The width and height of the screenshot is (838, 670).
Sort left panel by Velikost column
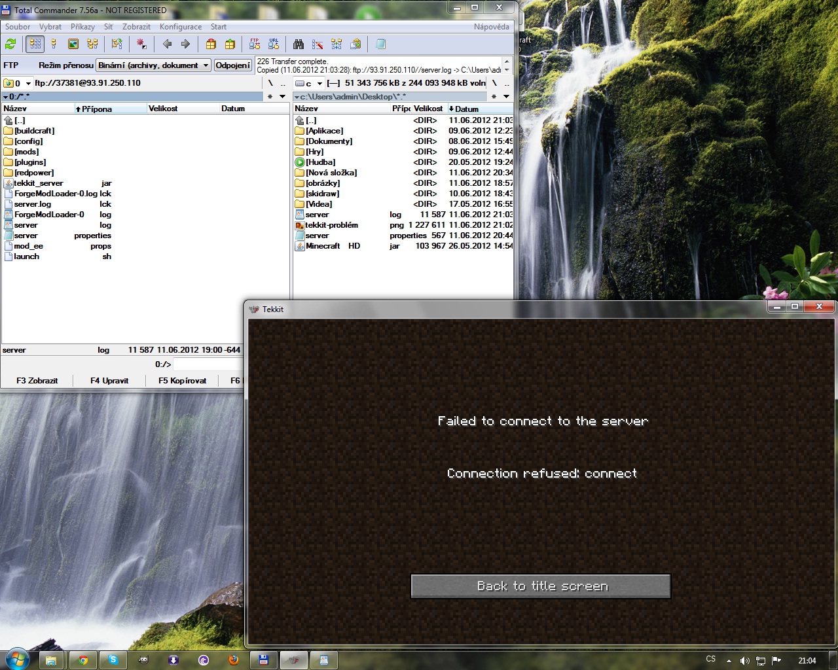coord(183,109)
